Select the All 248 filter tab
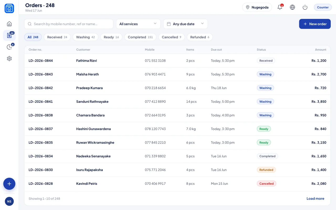This screenshot has height=210, width=336. pyautogui.click(x=33, y=37)
